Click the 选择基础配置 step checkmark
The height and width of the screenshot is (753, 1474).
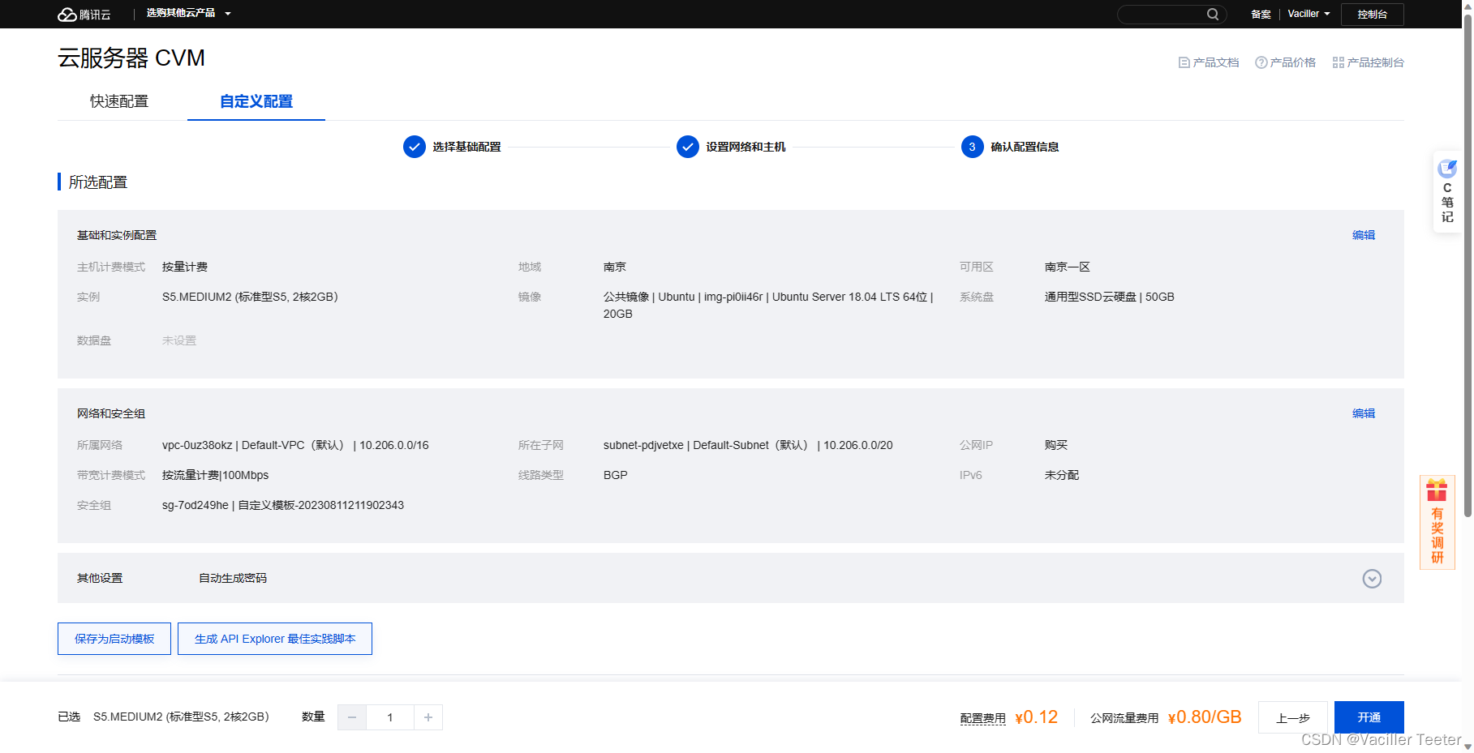[415, 147]
